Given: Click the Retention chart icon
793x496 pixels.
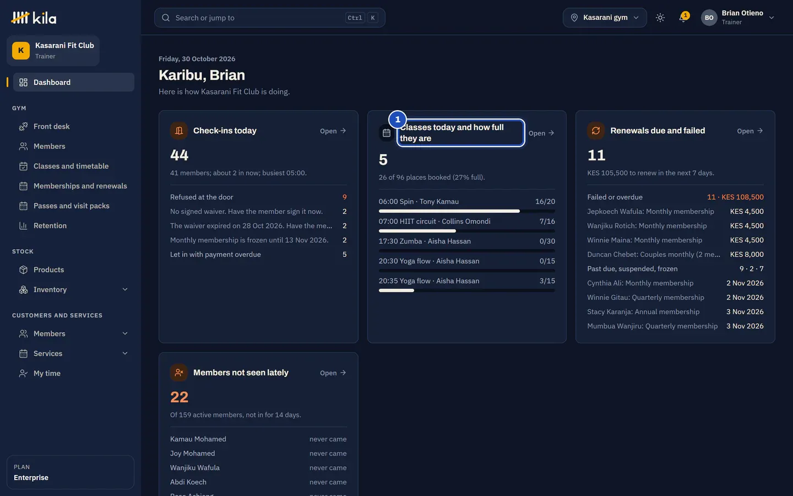Looking at the screenshot, I should click(x=23, y=225).
